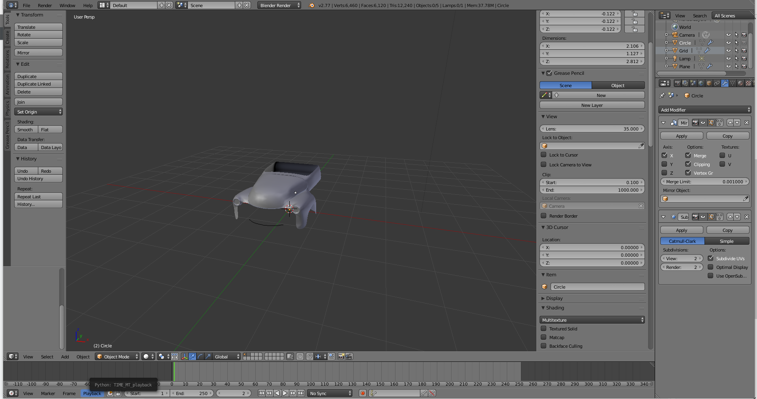Image resolution: width=757 pixels, height=399 pixels.
Task: Click the Translate button
Action: tap(38, 27)
